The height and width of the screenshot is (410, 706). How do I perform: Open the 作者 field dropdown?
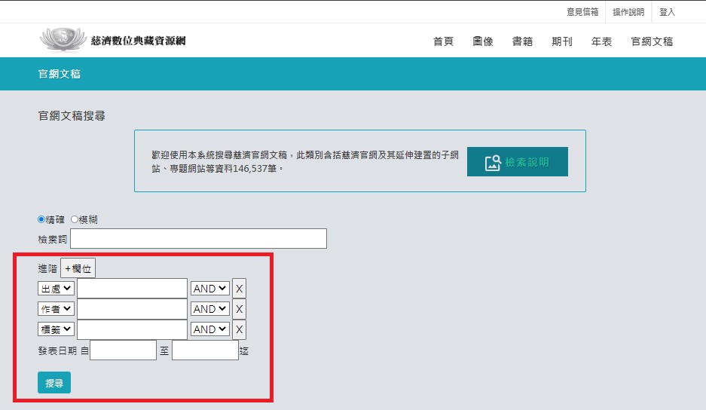point(56,308)
